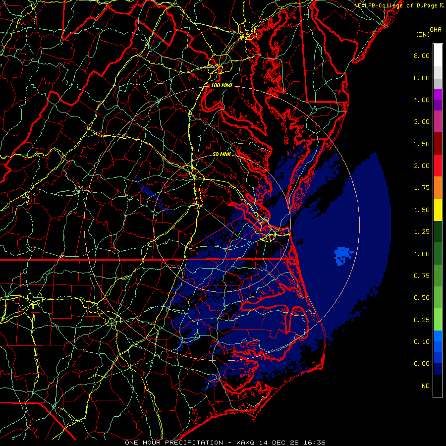The height and width of the screenshot is (446, 446).
Task: Click the '[IN]' units label
Action: (423, 34)
